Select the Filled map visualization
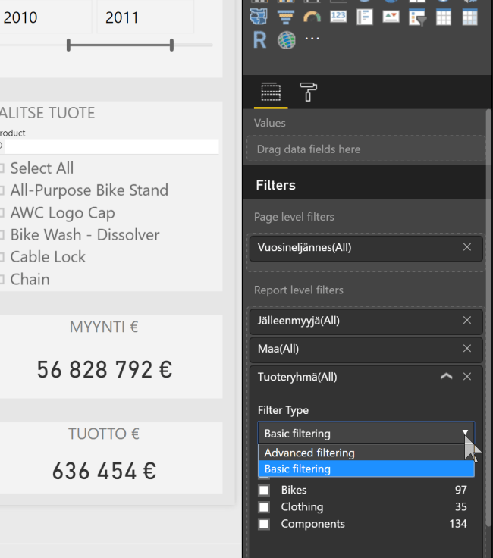This screenshot has height=558, width=493. tap(260, 16)
